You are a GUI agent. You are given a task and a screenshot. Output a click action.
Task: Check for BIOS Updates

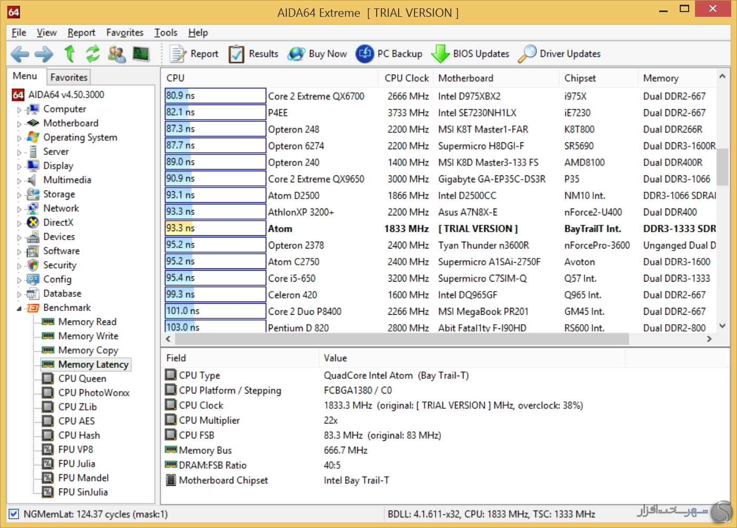click(470, 54)
